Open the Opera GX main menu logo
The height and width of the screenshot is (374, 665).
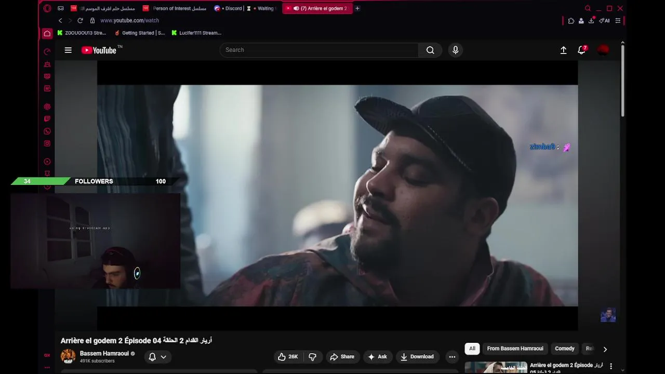point(47,8)
